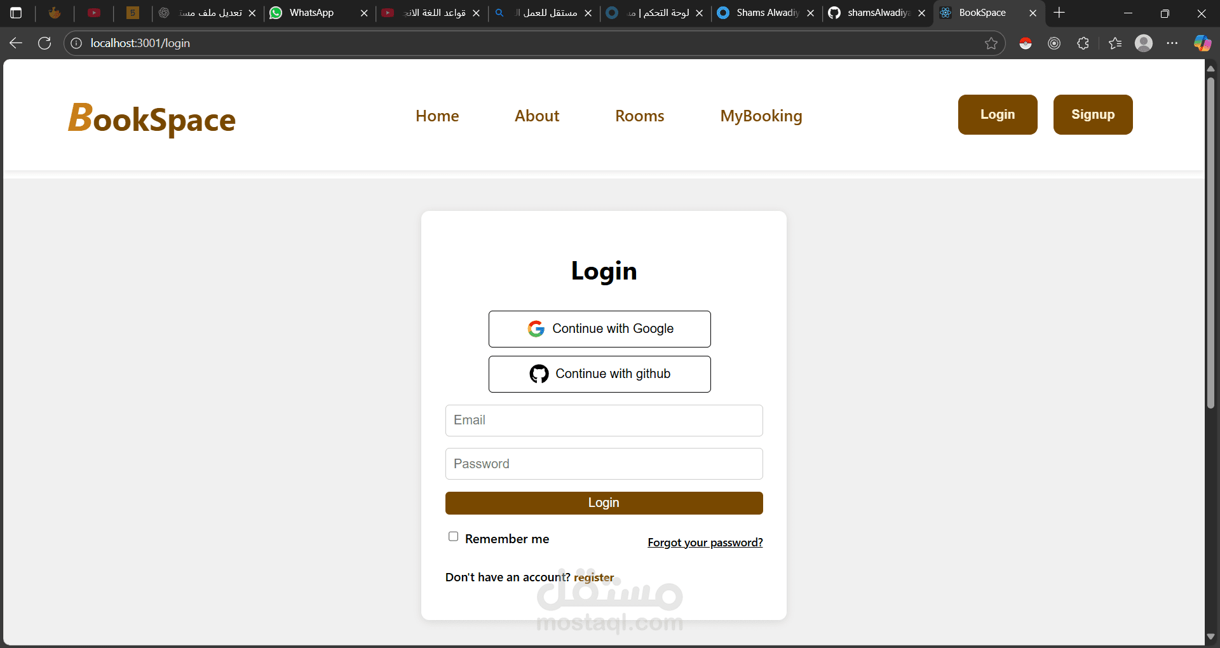Open the pinned tab with number 5 icon

[133, 13]
